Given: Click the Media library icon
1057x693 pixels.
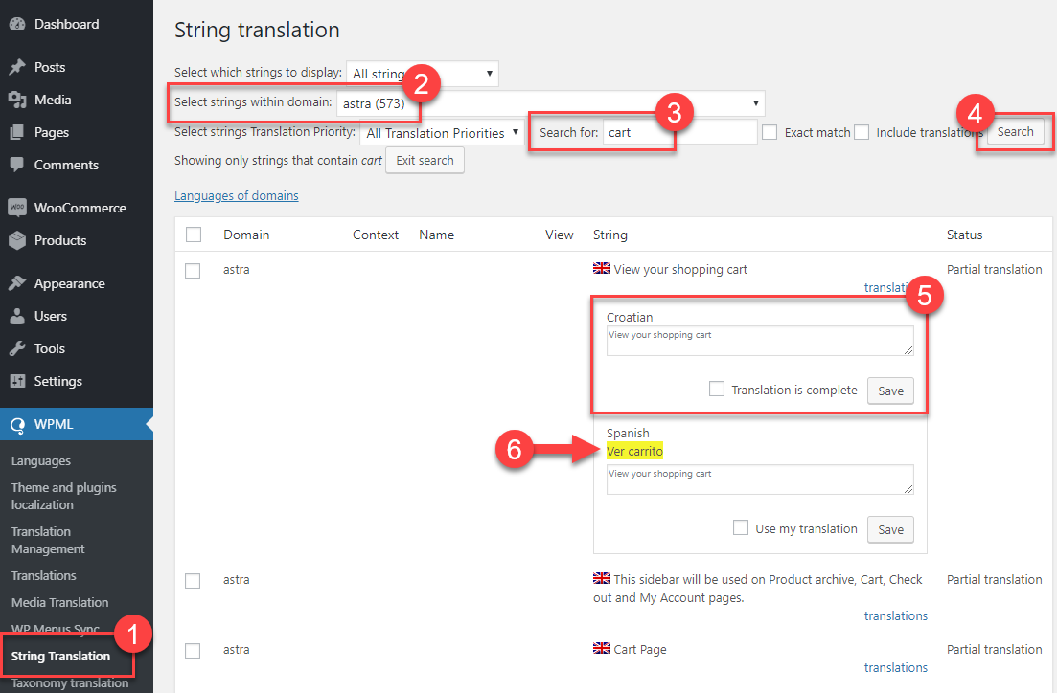Looking at the screenshot, I should pyautogui.click(x=17, y=100).
